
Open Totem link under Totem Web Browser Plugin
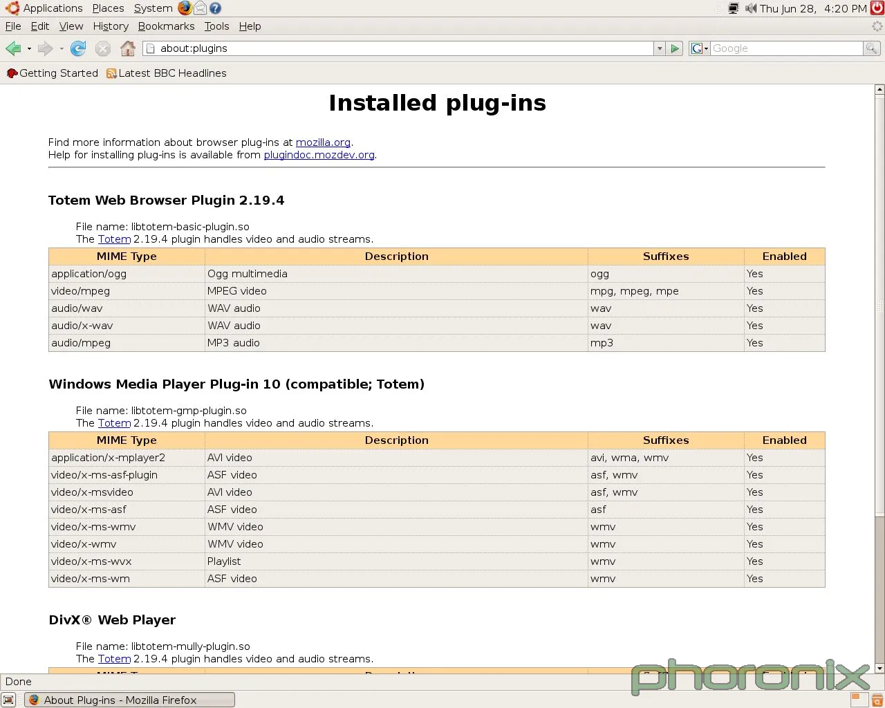click(x=114, y=239)
